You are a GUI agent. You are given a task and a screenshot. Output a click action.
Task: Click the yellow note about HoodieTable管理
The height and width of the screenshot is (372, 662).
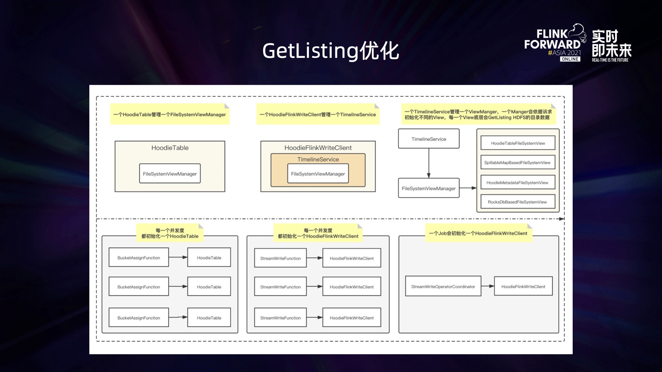click(170, 114)
